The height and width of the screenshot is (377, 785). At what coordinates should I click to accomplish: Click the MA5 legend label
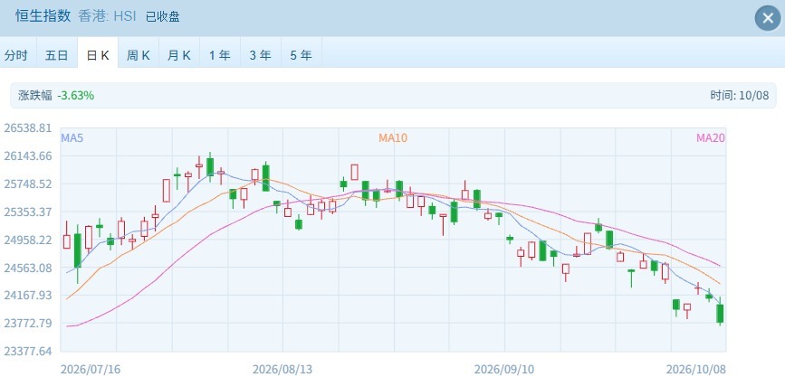pyautogui.click(x=72, y=138)
